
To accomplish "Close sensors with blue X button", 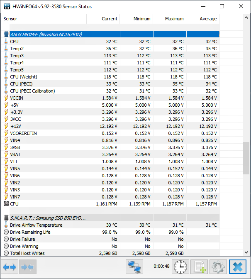I will (238, 267).
